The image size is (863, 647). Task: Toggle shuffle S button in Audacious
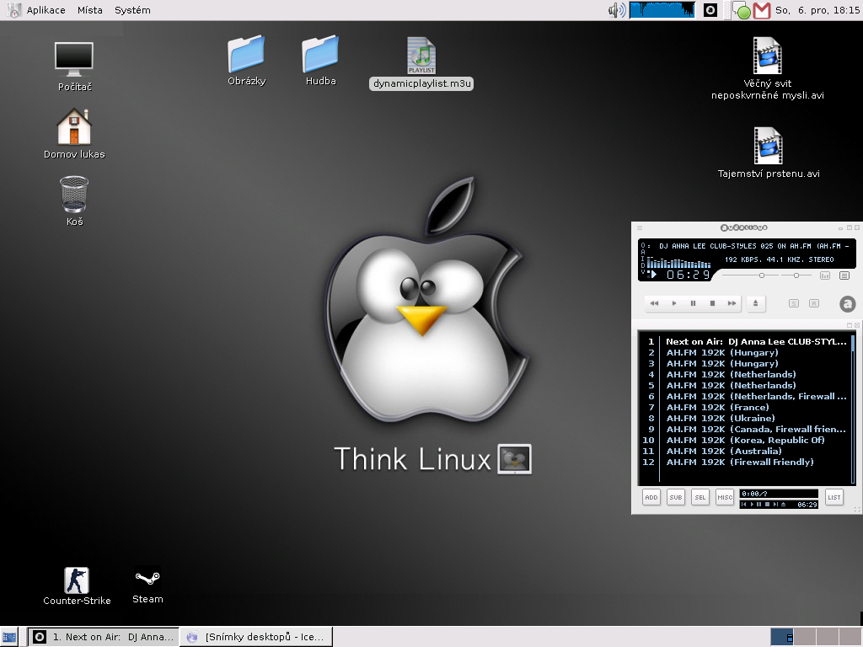pos(793,303)
